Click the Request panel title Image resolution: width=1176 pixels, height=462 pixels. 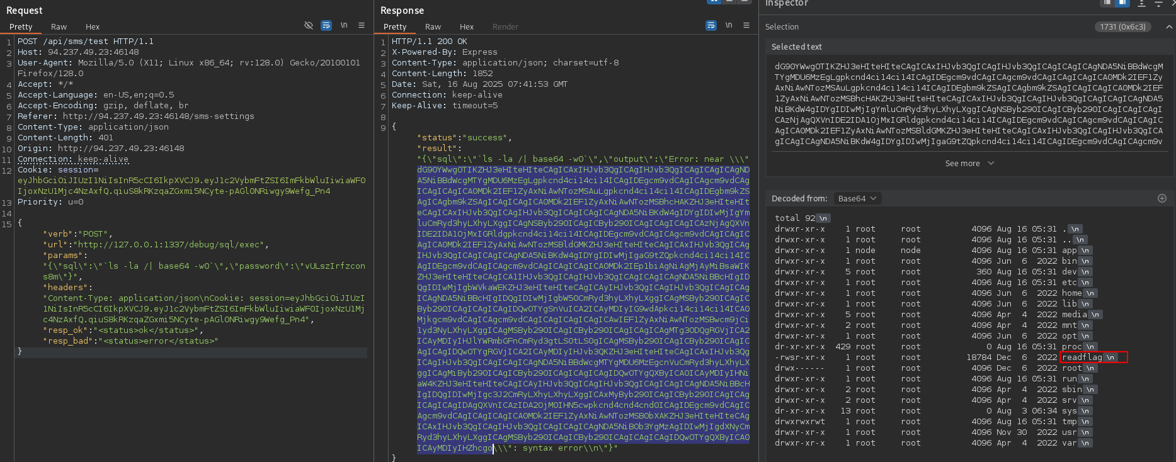tap(24, 11)
